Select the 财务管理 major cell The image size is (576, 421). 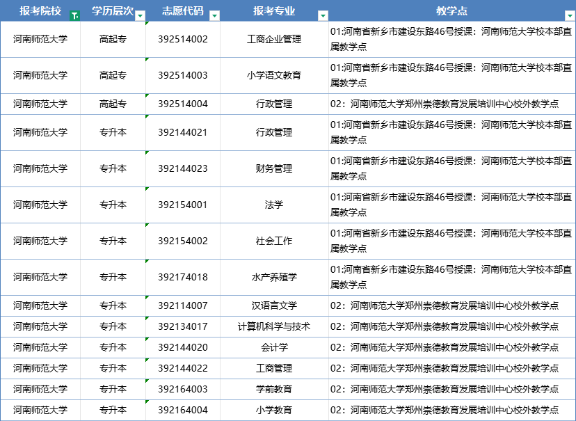pyautogui.click(x=274, y=168)
